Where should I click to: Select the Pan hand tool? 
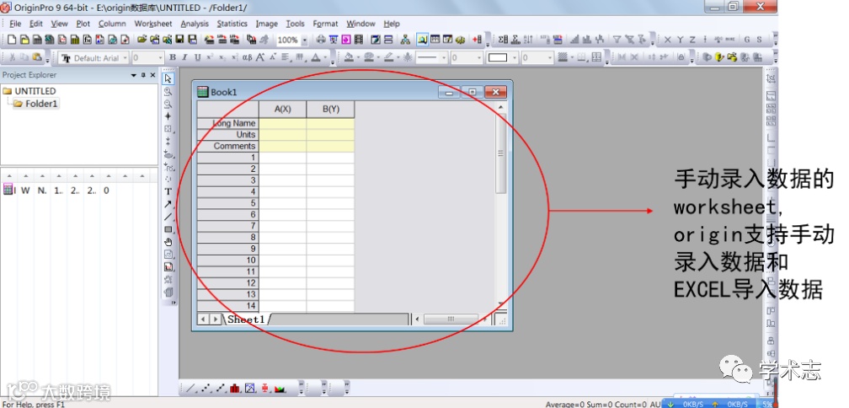click(x=168, y=242)
